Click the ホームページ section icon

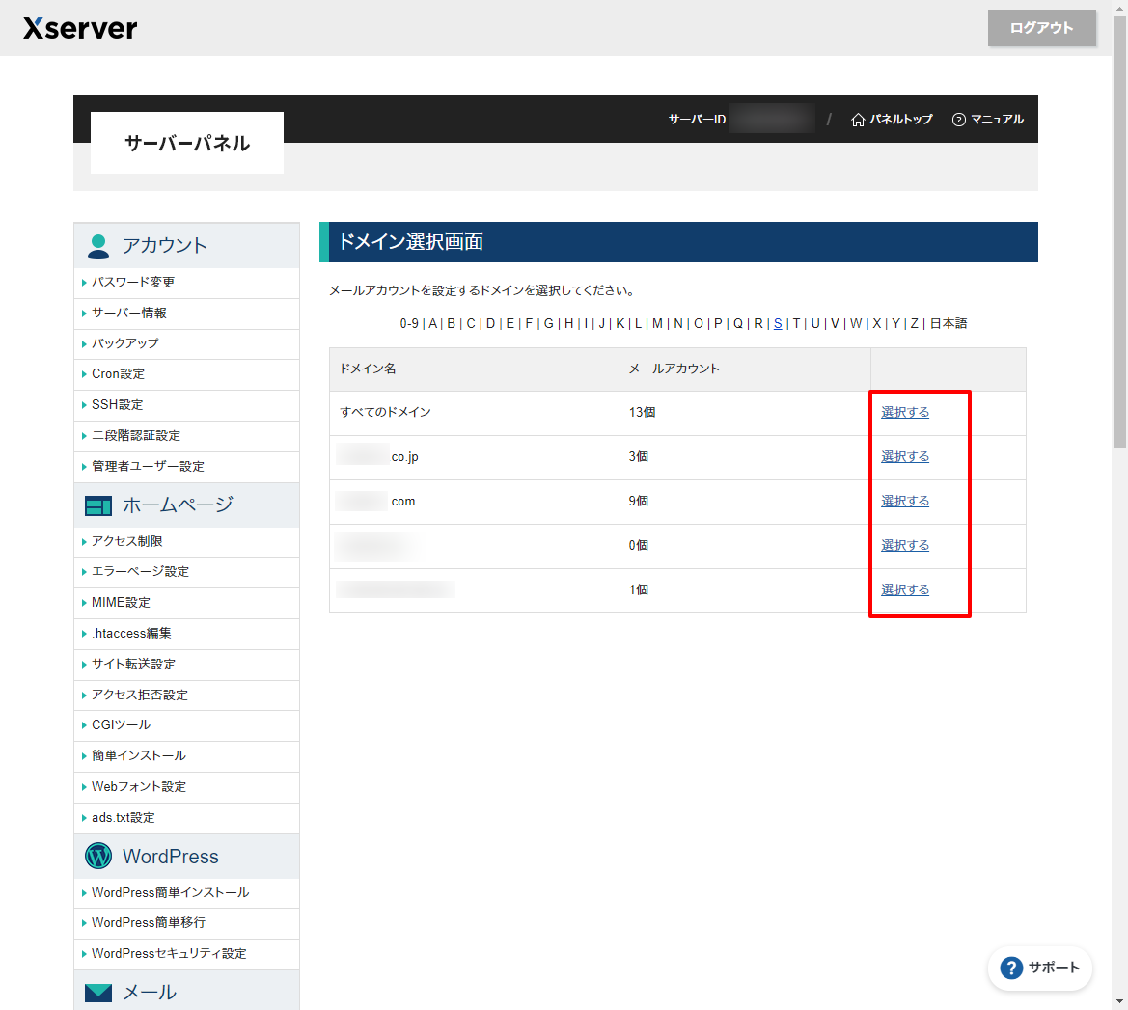[98, 505]
